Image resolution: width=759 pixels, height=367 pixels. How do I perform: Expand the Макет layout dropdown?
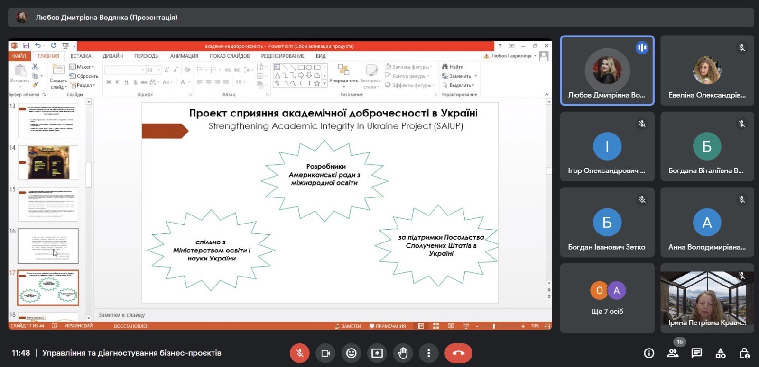pyautogui.click(x=83, y=67)
